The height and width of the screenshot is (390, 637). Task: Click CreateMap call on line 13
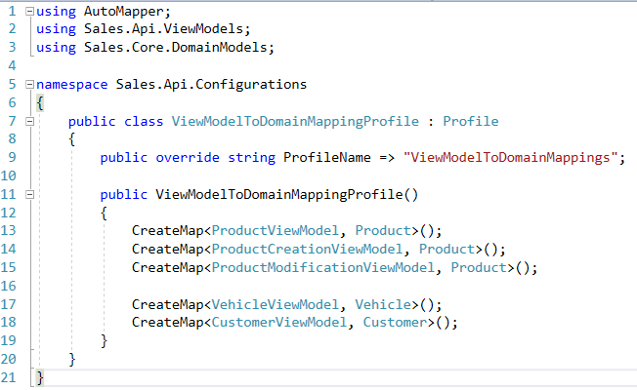[167, 231]
